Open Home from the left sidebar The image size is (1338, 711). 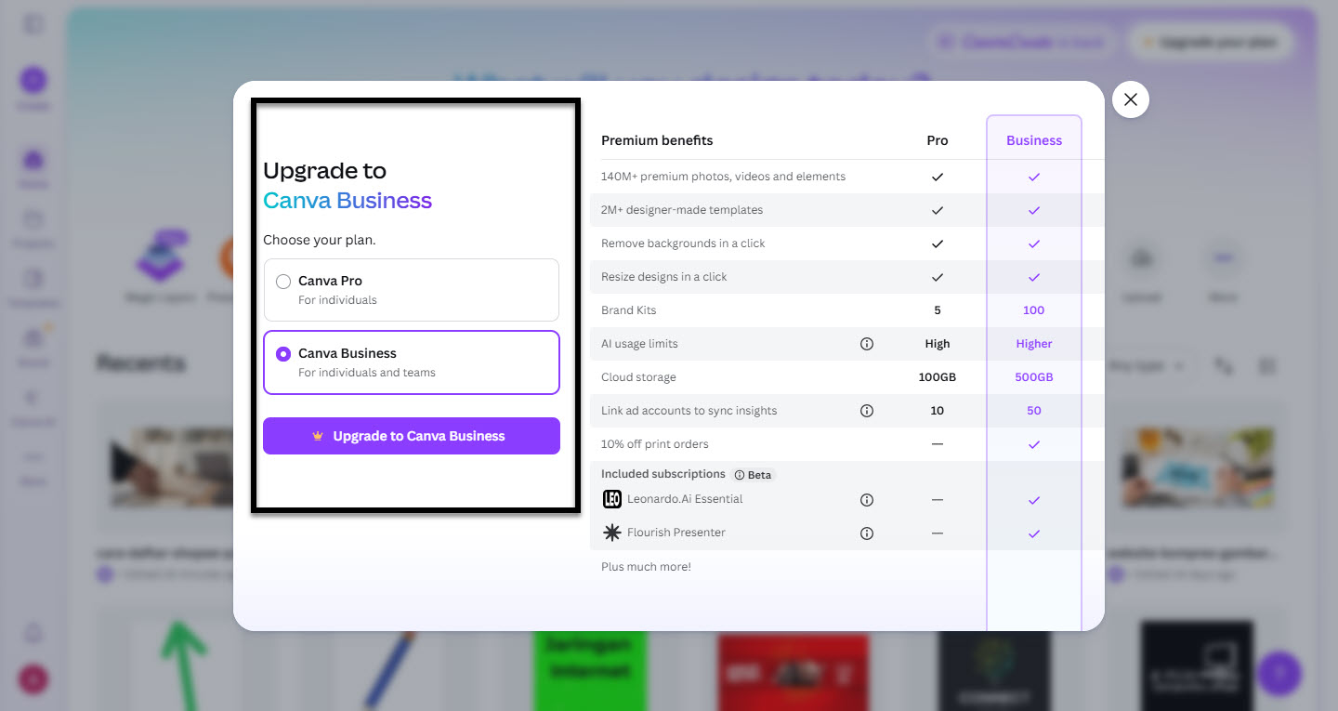coord(33,160)
